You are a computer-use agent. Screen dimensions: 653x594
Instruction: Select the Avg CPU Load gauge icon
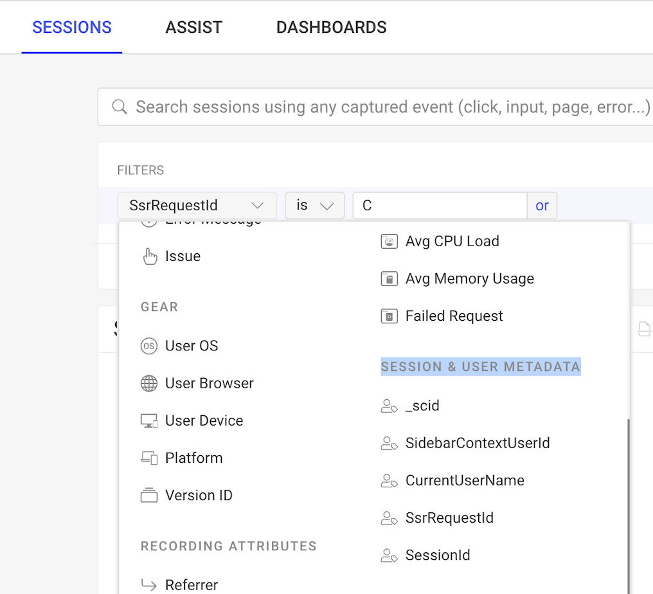pyautogui.click(x=389, y=241)
